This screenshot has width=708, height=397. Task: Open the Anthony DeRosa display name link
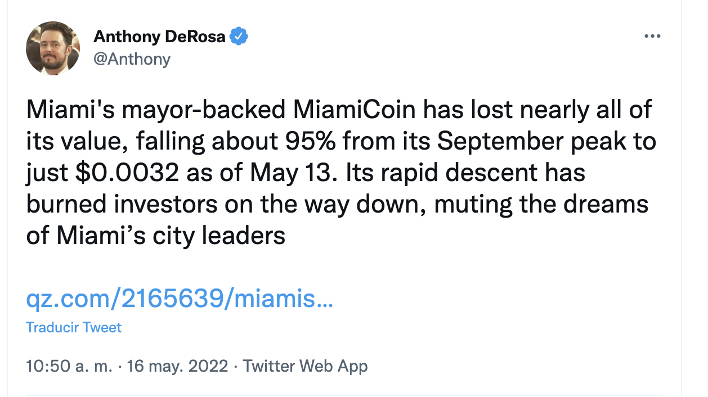[159, 37]
